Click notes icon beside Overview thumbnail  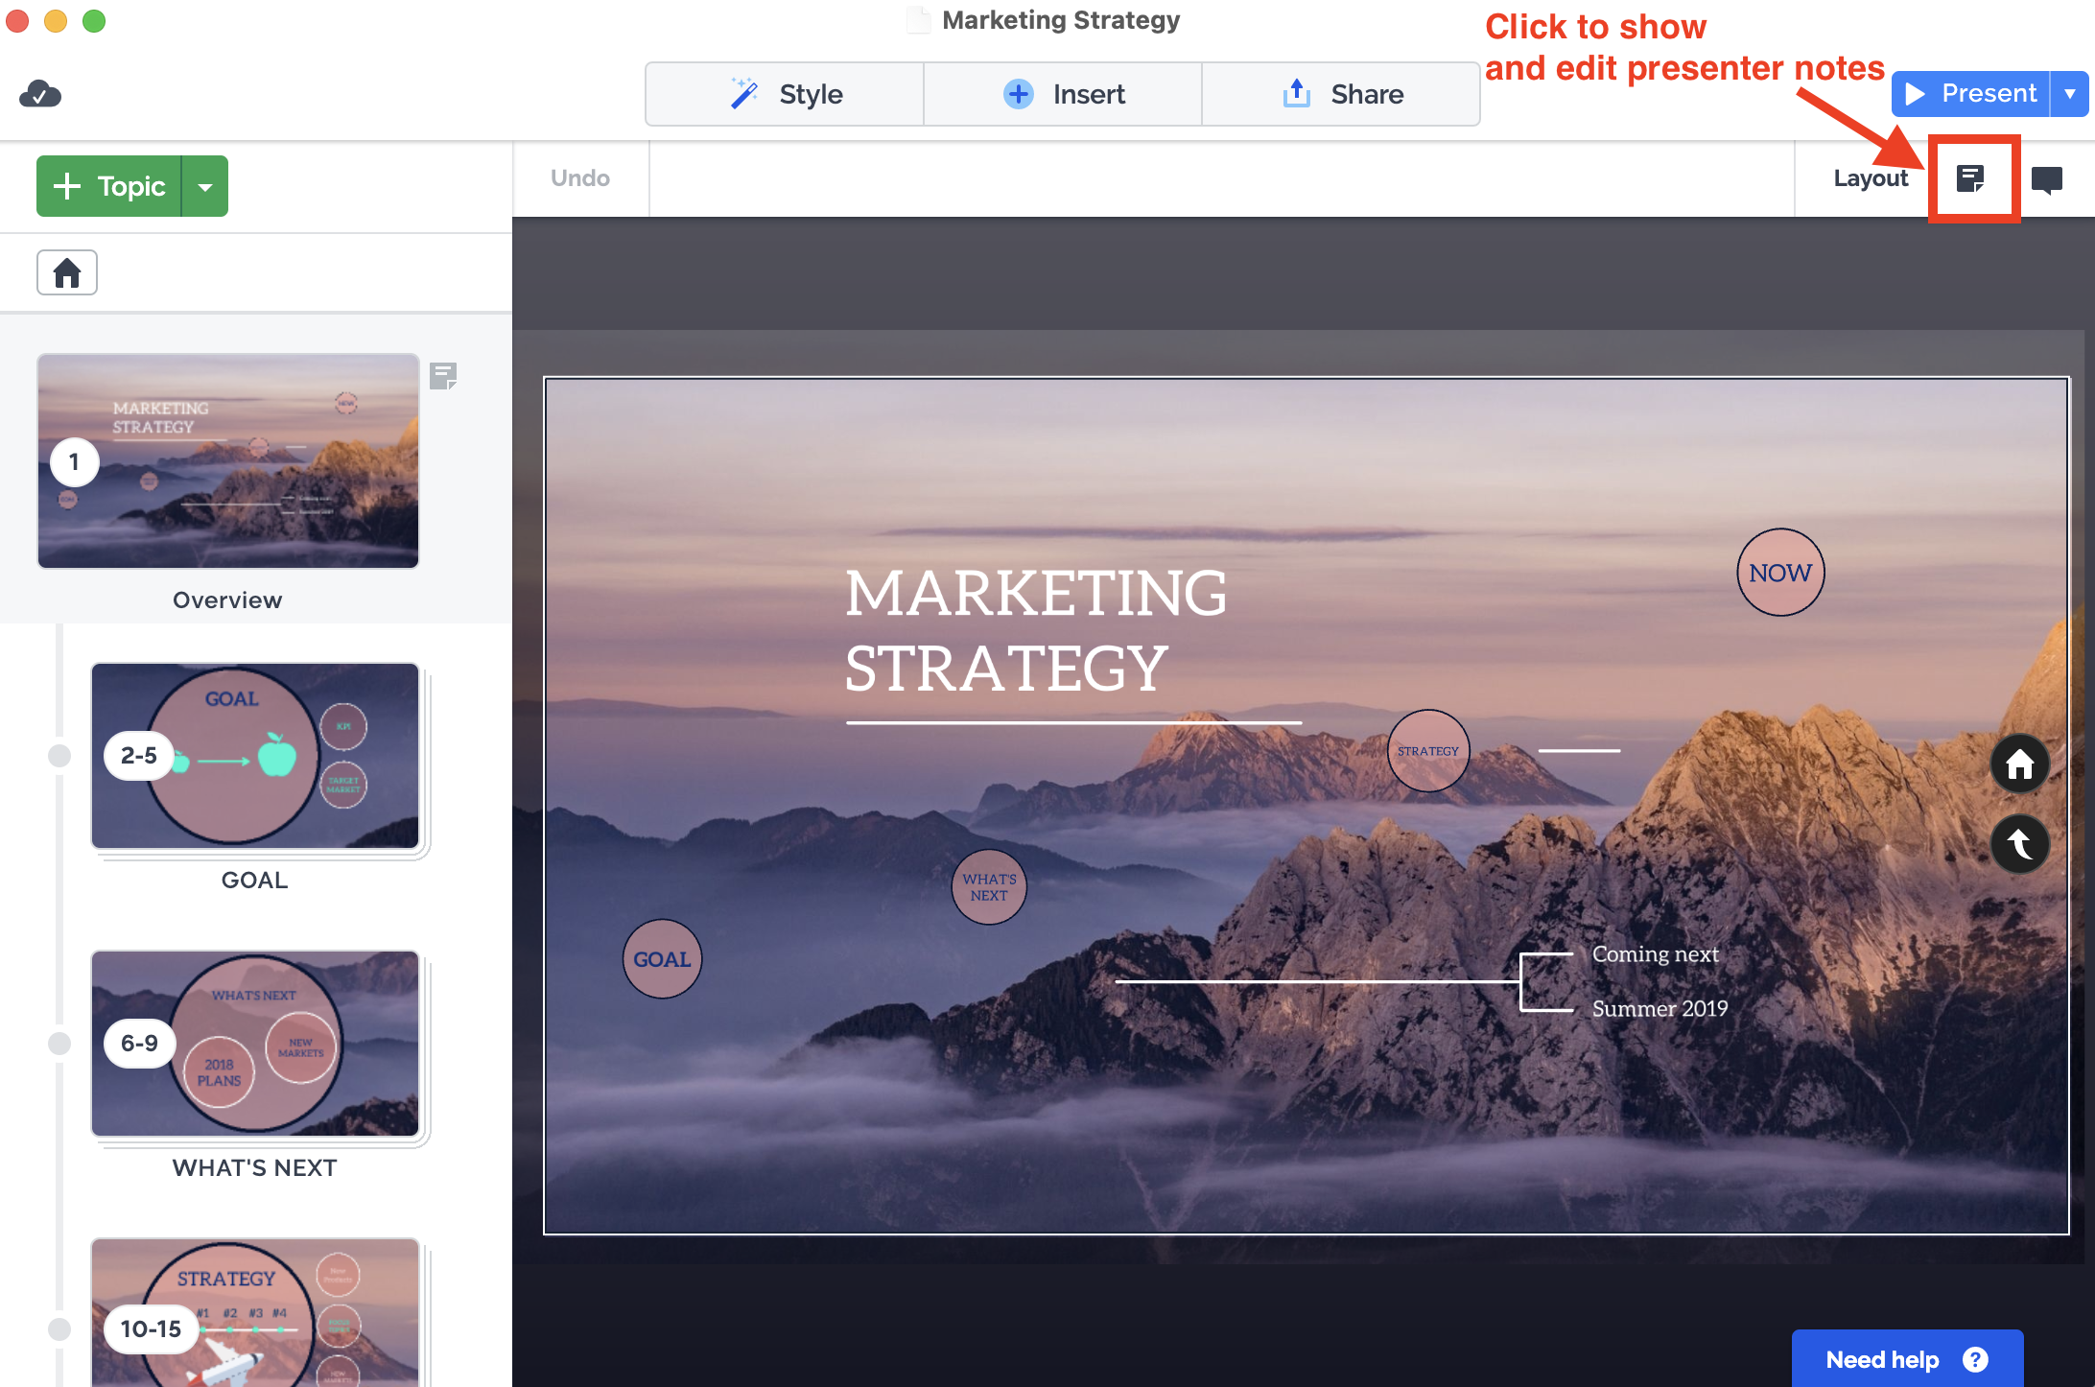pos(443,376)
